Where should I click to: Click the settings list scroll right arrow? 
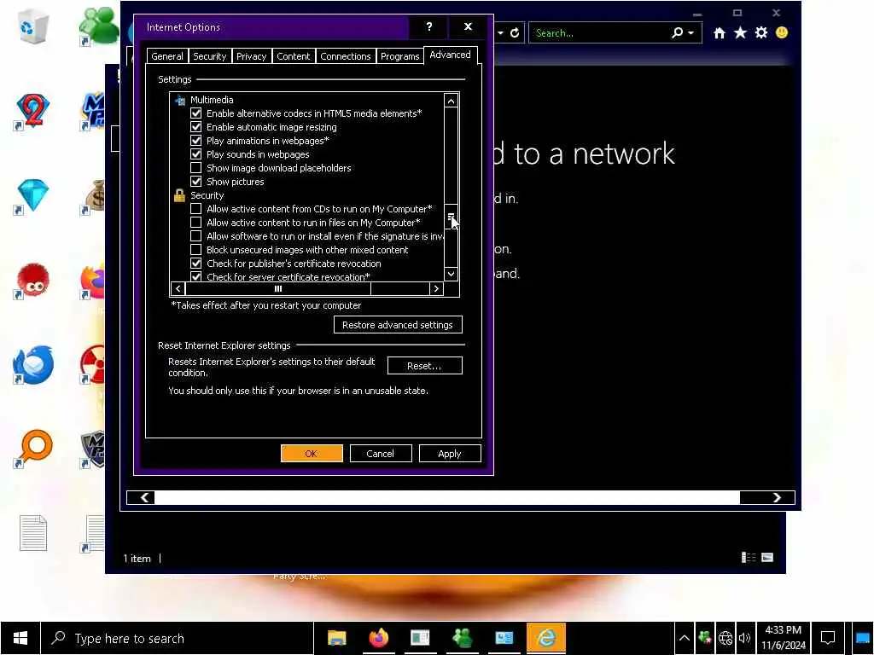coord(436,288)
